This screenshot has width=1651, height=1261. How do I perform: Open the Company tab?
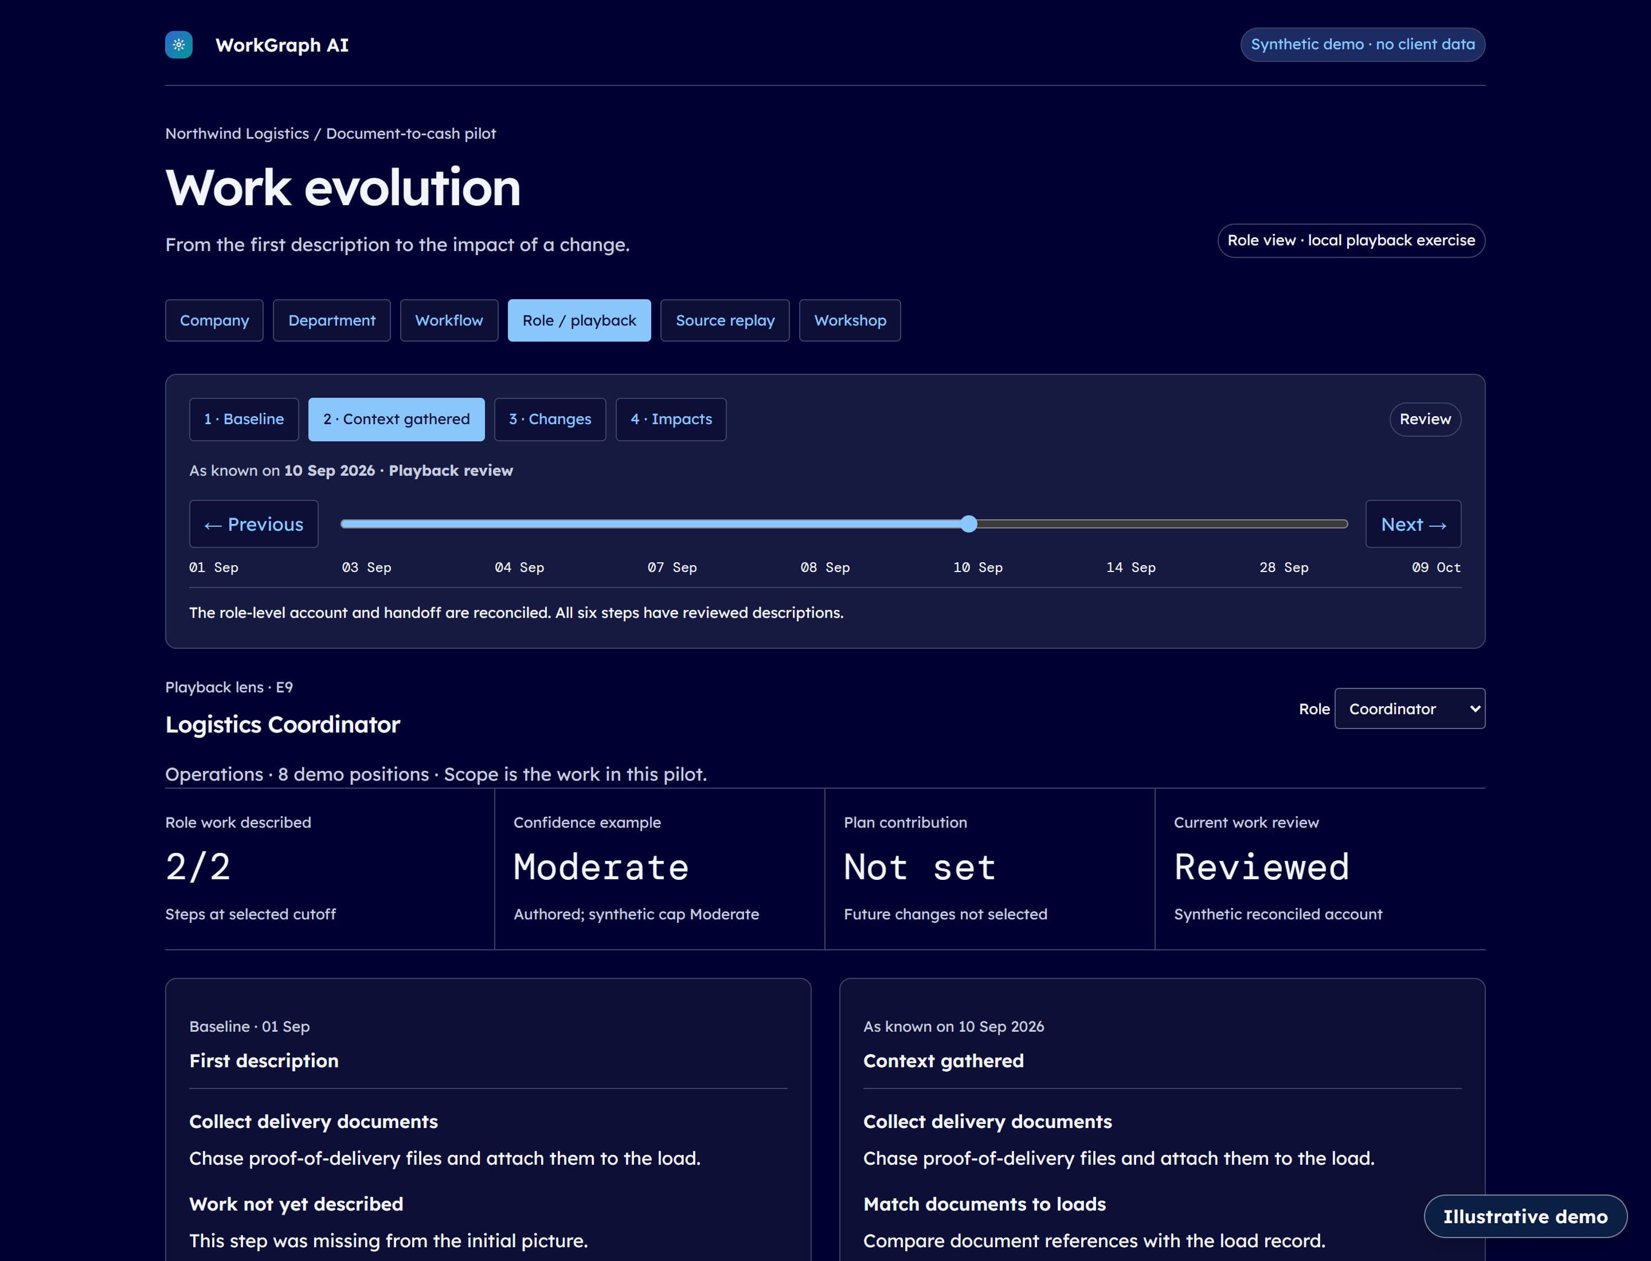pos(214,320)
